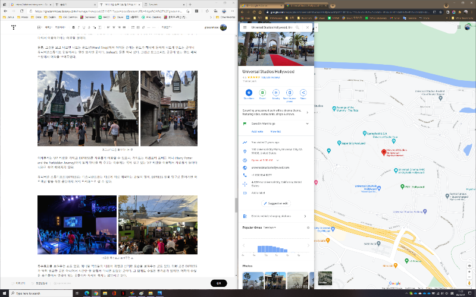Open the Other bookmarks folder in Chrome
476x297 pixels.
462,18
